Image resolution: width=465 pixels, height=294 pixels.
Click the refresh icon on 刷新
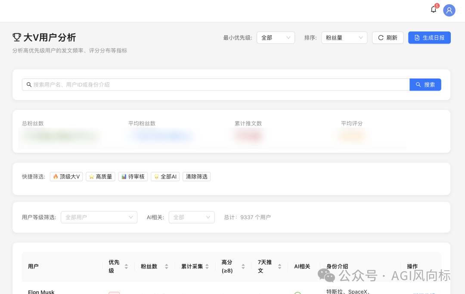pyautogui.click(x=381, y=38)
